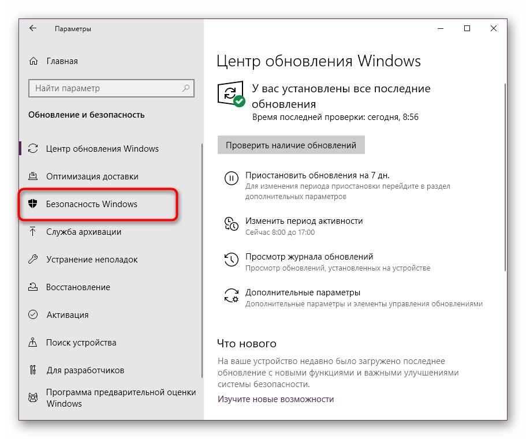Image resolution: width=526 pixels, height=439 pixels.
Task: Click the sidebar vertical scrollbar
Action: (x=202, y=261)
